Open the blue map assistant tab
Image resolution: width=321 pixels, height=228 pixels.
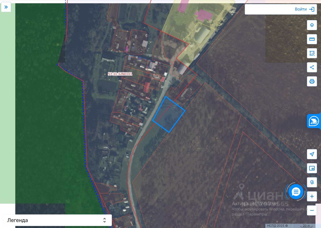pyautogui.click(x=314, y=121)
